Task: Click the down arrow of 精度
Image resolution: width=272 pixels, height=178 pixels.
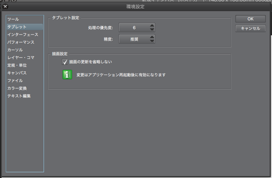Action: [x=152, y=41]
